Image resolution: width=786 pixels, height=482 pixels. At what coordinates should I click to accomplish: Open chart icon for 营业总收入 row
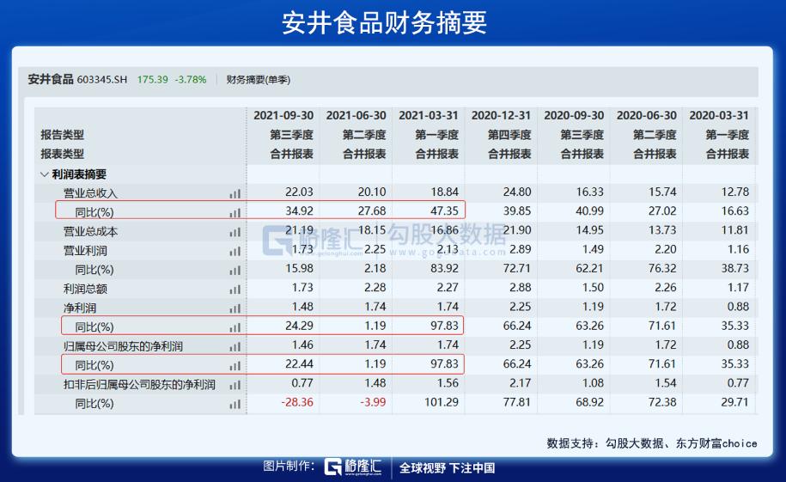(x=235, y=193)
